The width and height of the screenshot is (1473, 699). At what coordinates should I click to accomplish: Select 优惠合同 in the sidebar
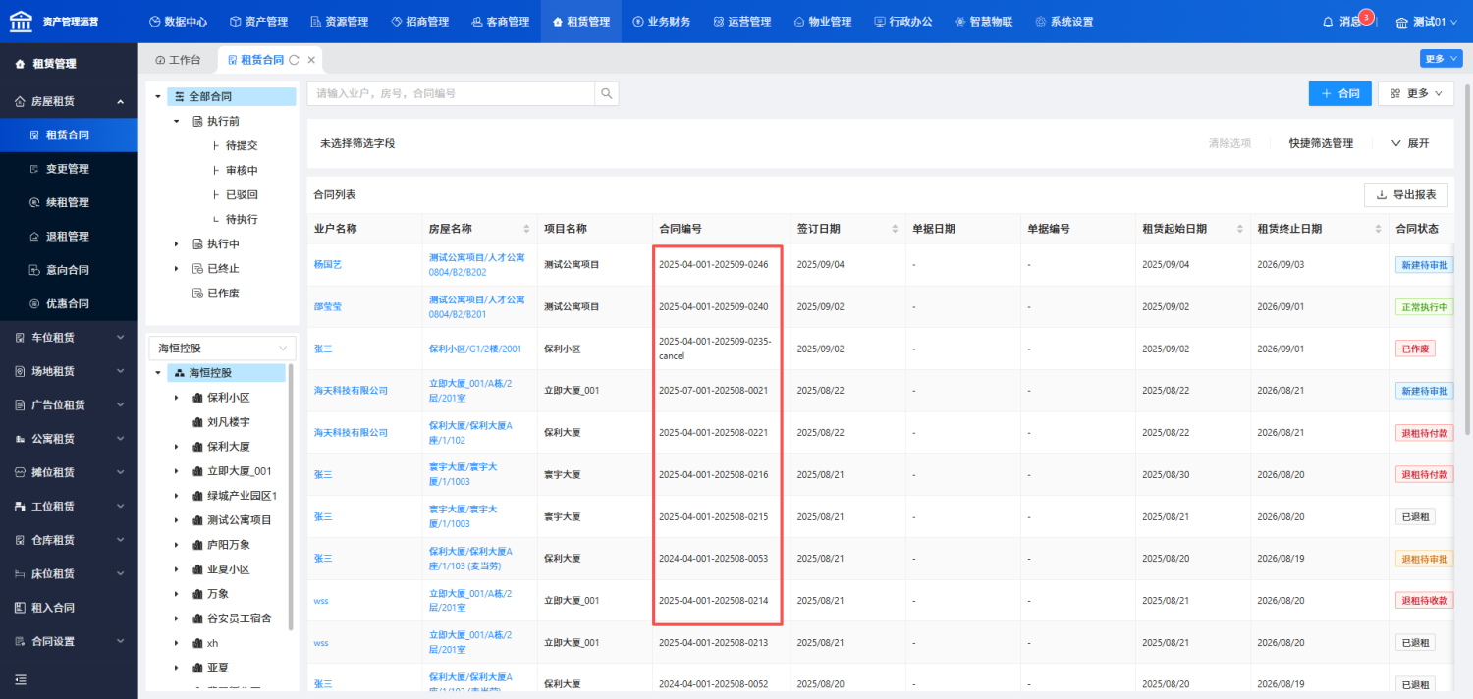tap(67, 303)
